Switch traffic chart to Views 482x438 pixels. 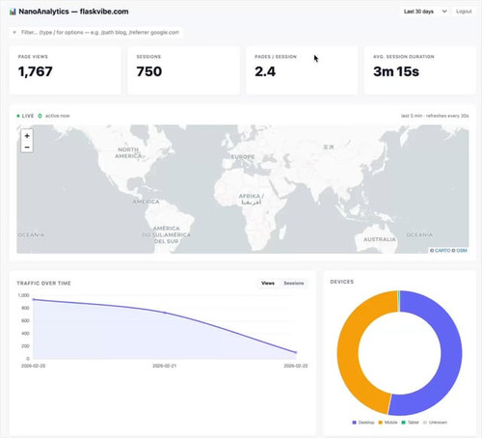click(268, 283)
